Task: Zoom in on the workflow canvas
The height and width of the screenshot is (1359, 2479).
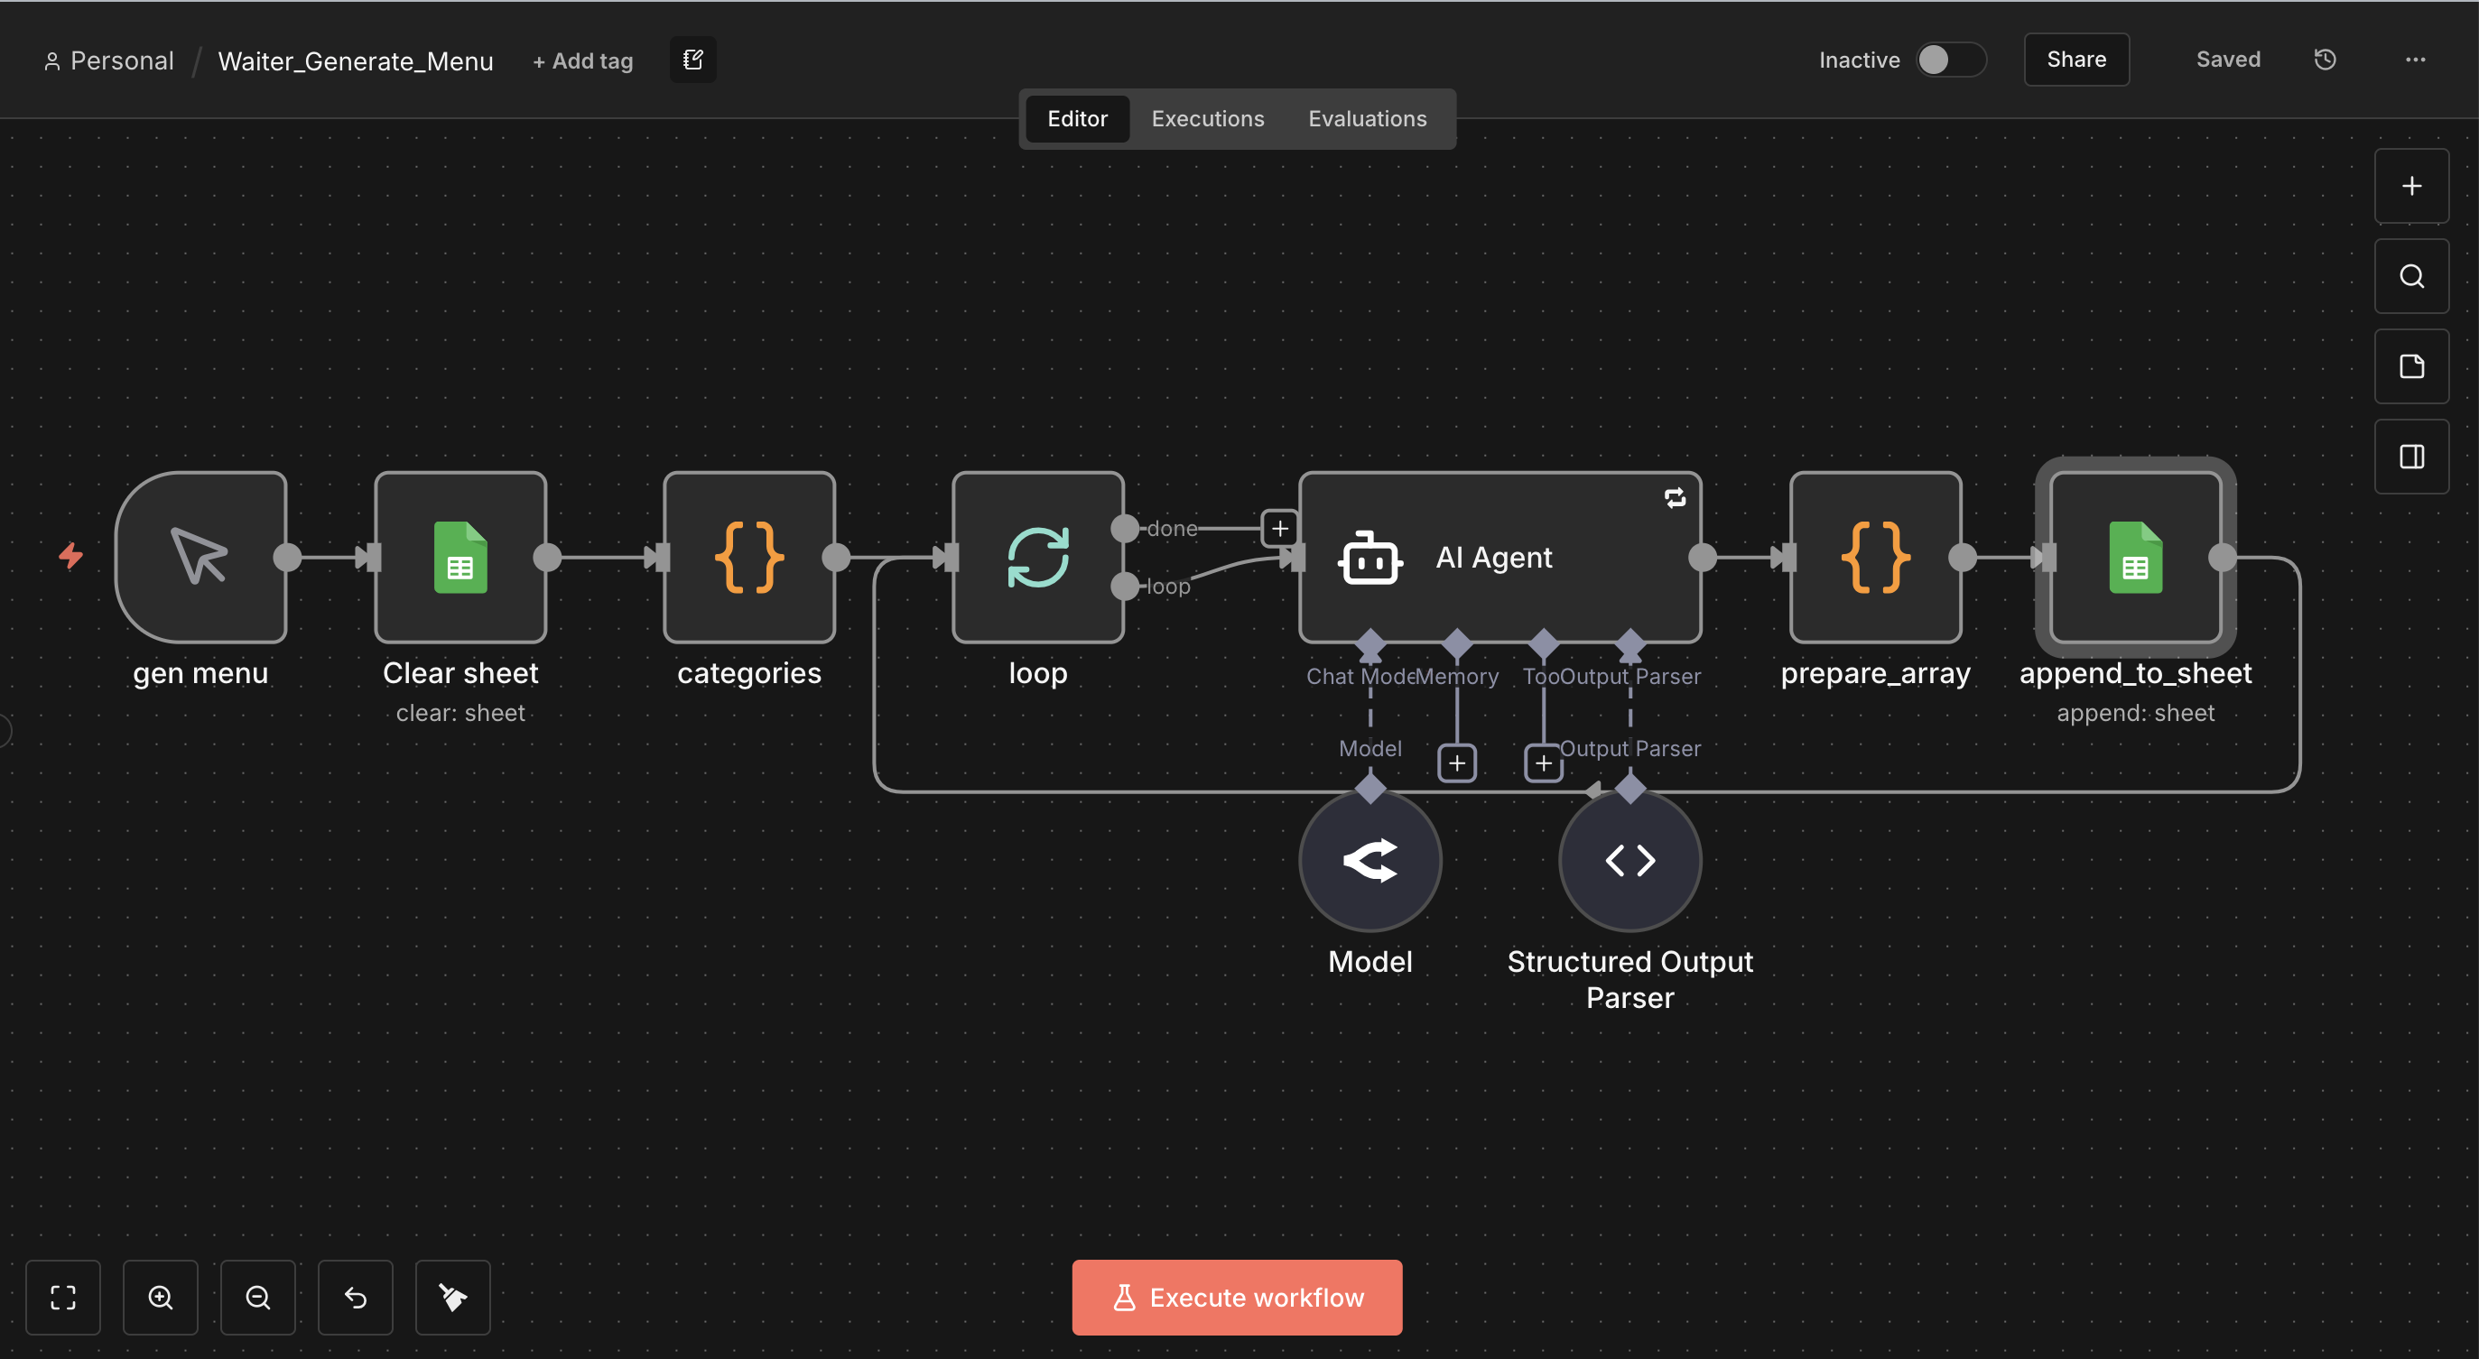Action: pyautogui.click(x=161, y=1297)
